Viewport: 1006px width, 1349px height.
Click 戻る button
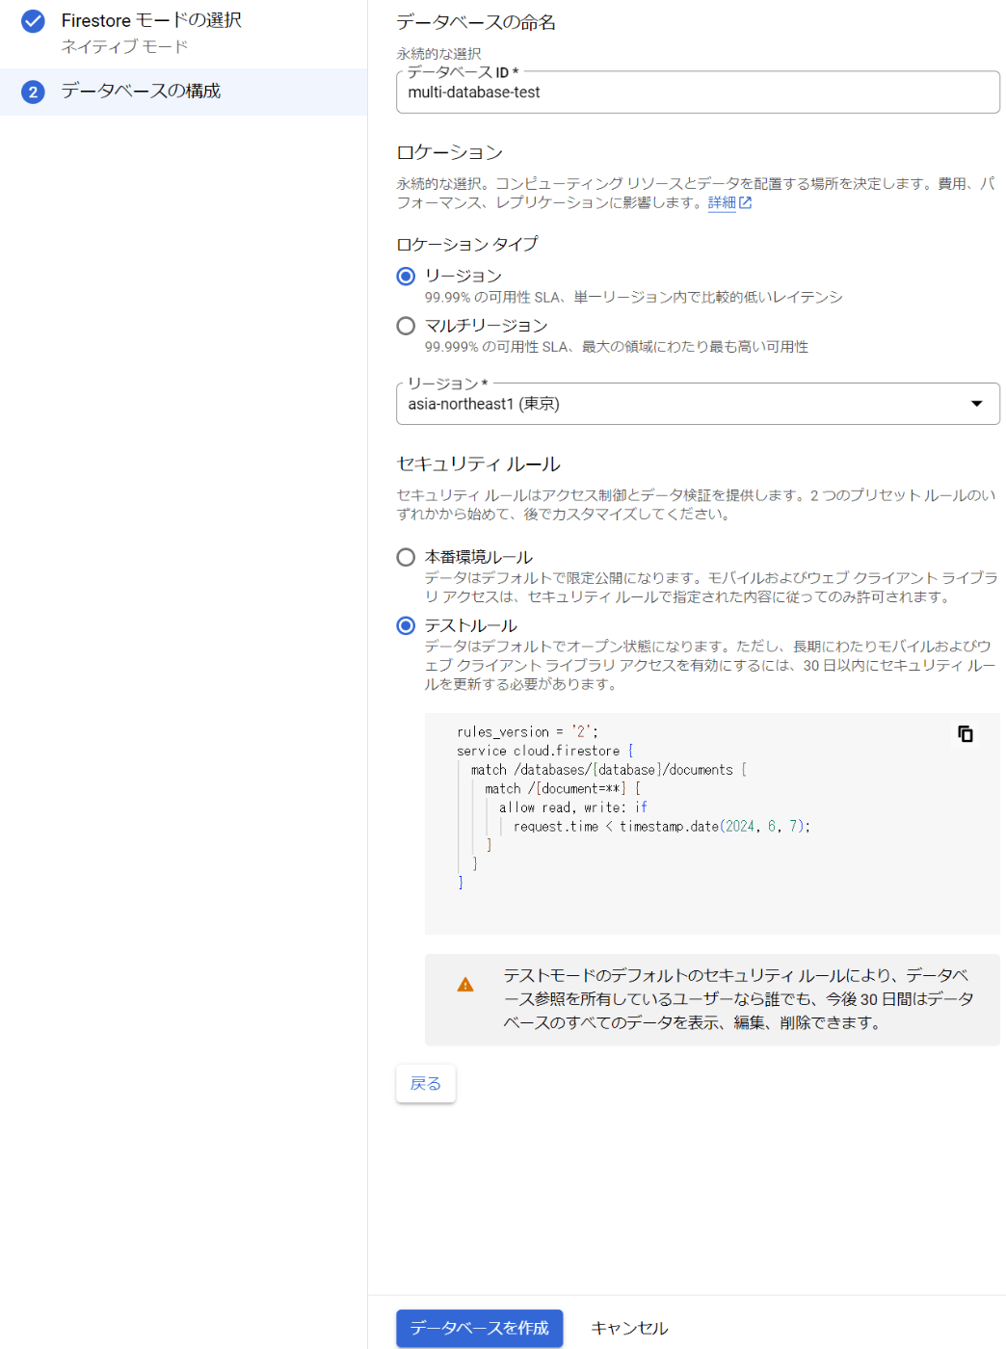coord(425,1084)
